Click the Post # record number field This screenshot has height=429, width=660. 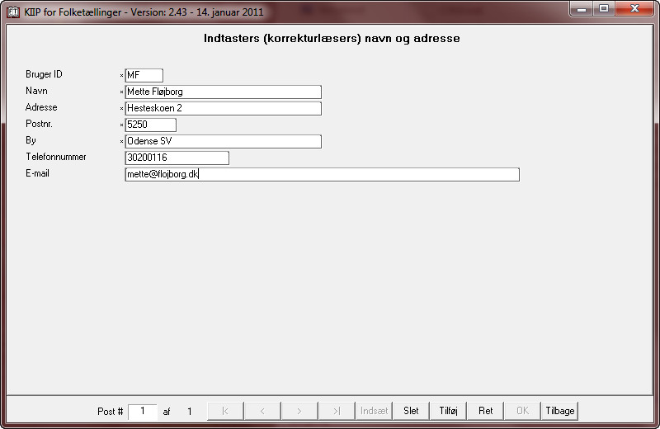tap(142, 412)
